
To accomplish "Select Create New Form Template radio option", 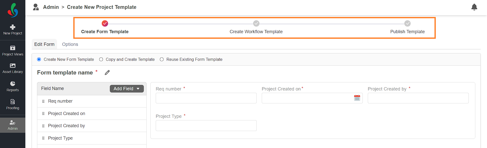I will point(39,59).
